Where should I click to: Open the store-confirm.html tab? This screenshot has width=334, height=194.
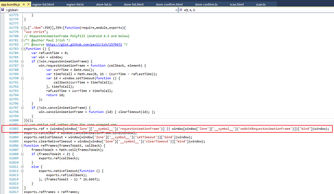click(x=169, y=4)
